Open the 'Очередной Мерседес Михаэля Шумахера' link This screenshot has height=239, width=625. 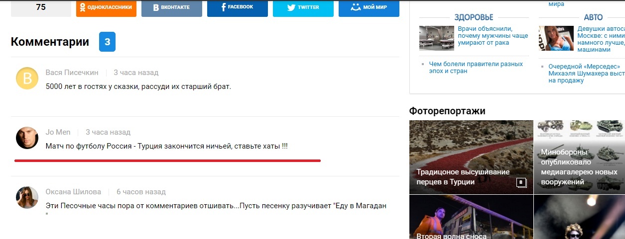tap(586, 74)
